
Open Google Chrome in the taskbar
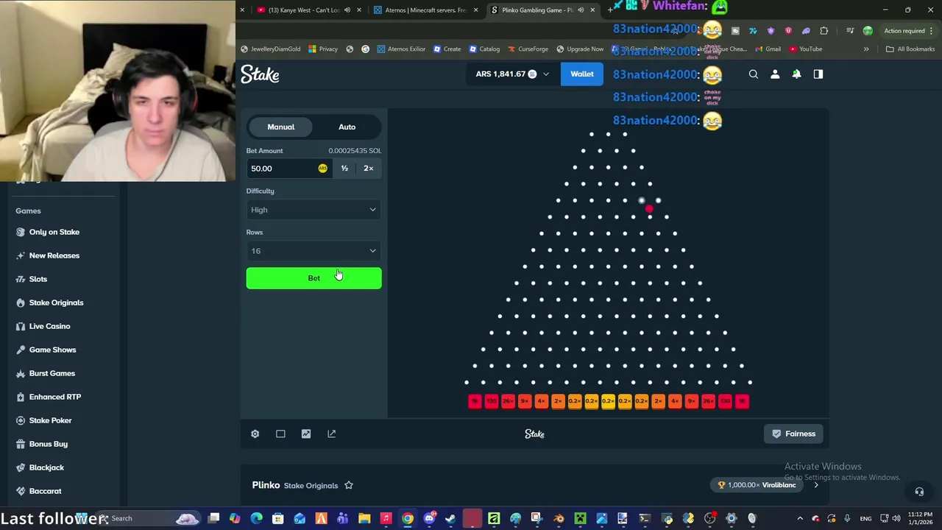408,519
